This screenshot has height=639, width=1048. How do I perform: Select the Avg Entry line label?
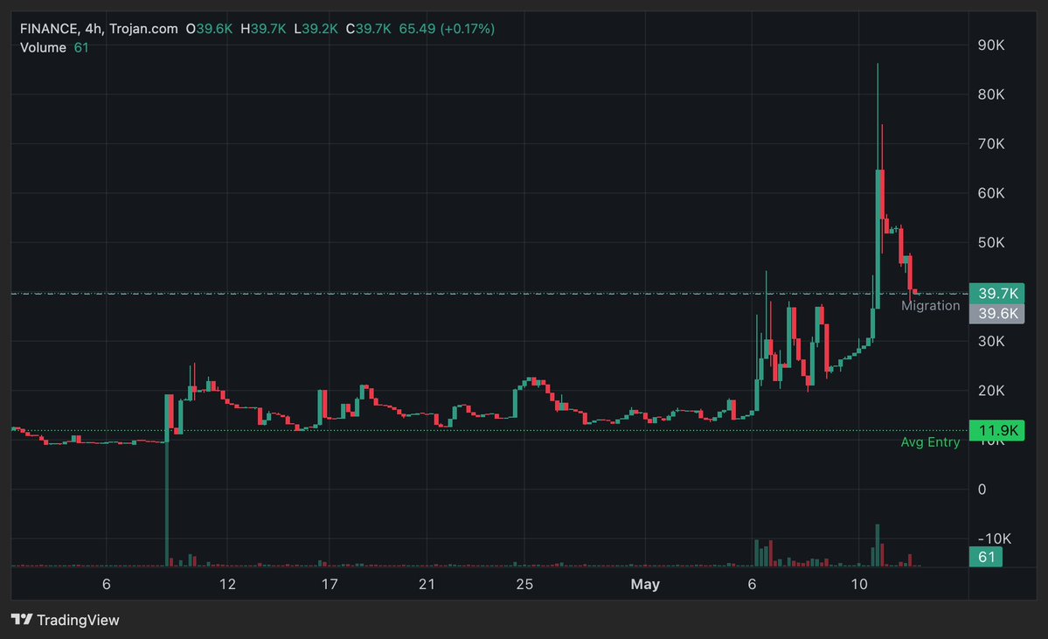click(930, 441)
